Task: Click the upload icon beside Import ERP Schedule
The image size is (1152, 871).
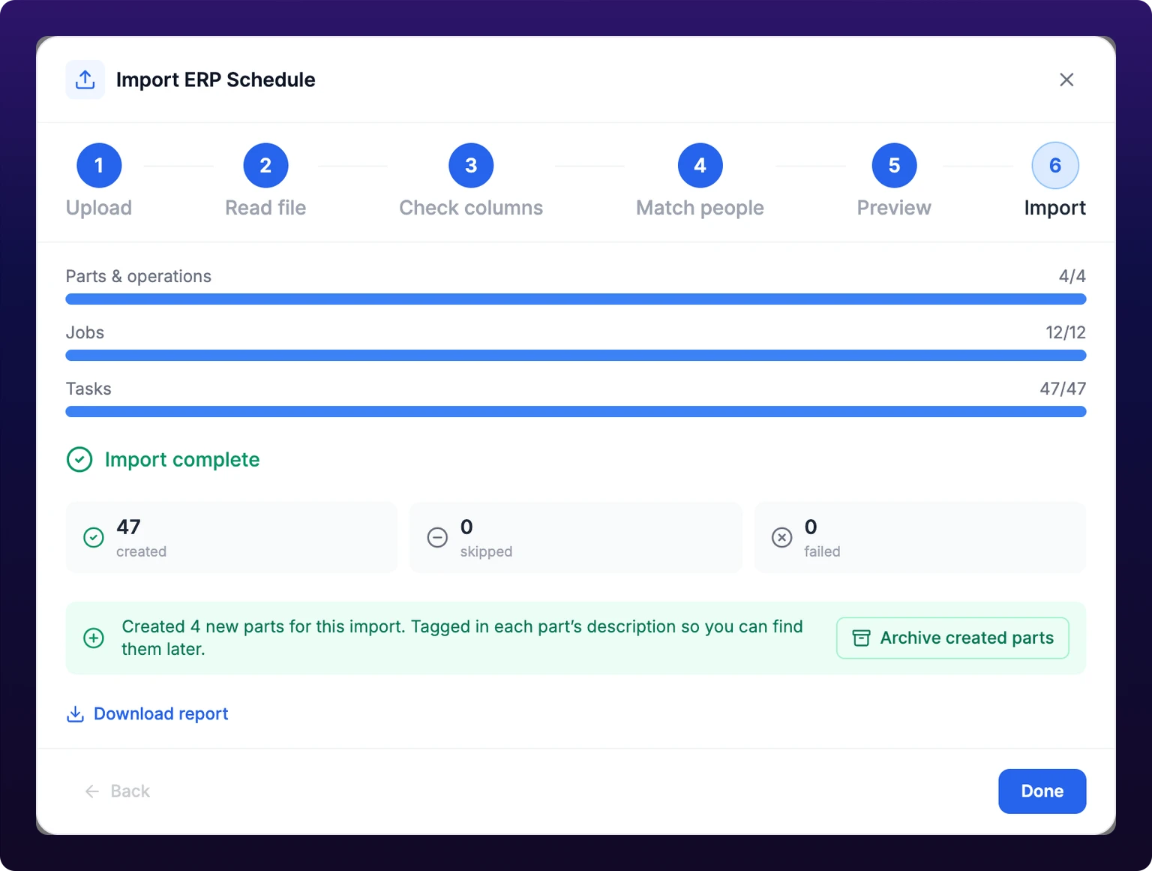Action: pos(85,80)
